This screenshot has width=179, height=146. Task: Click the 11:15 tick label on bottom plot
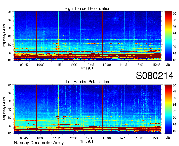coord(57,138)
